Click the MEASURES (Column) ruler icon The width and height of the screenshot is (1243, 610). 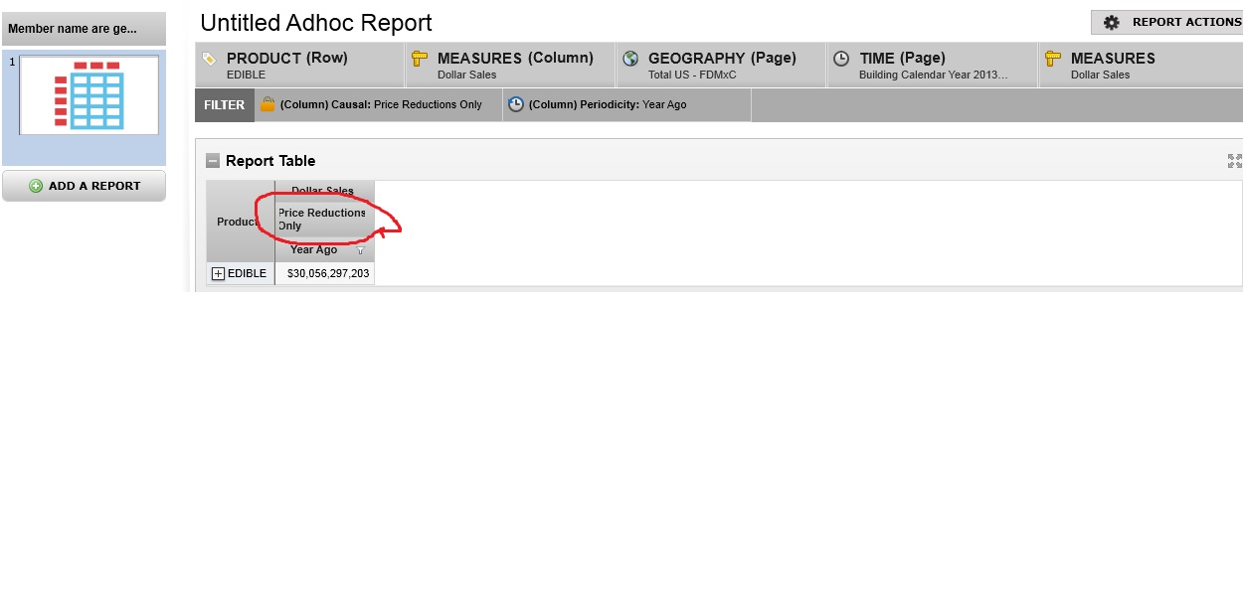(420, 59)
